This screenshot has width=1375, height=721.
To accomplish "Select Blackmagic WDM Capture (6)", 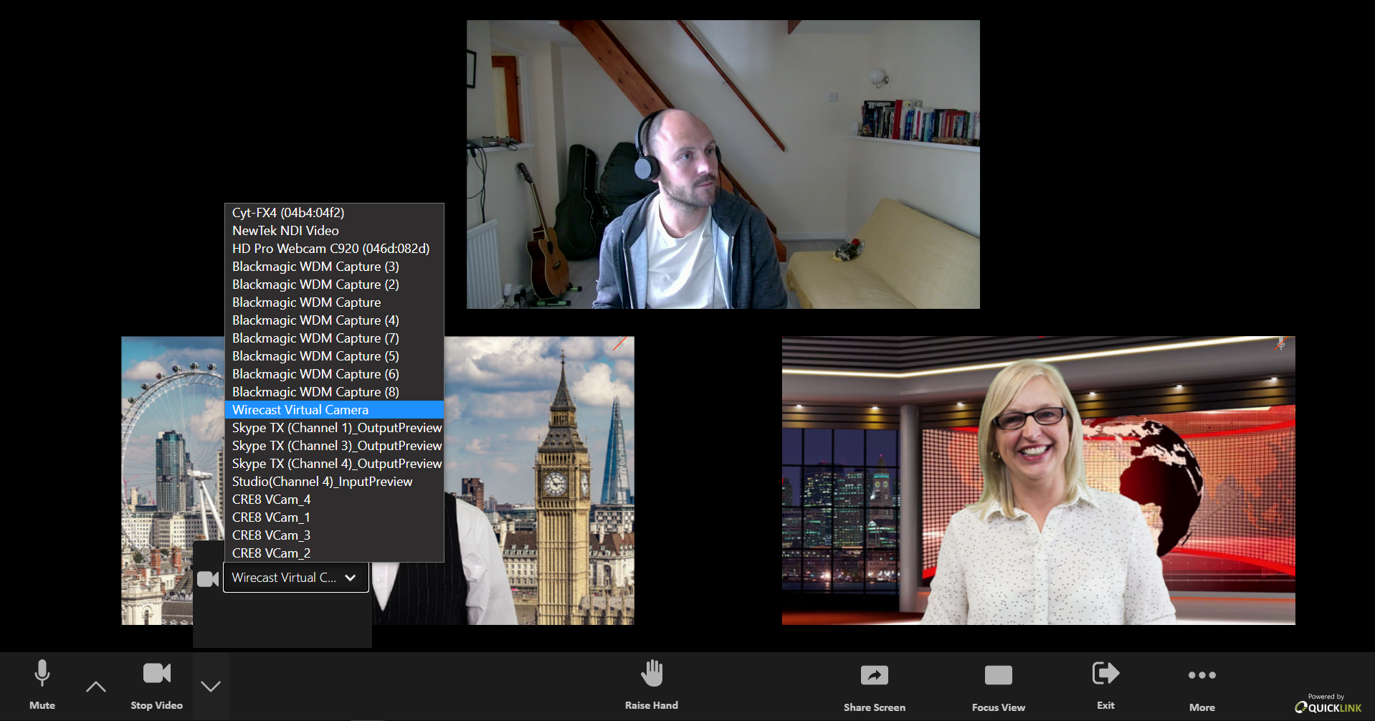I will (334, 374).
